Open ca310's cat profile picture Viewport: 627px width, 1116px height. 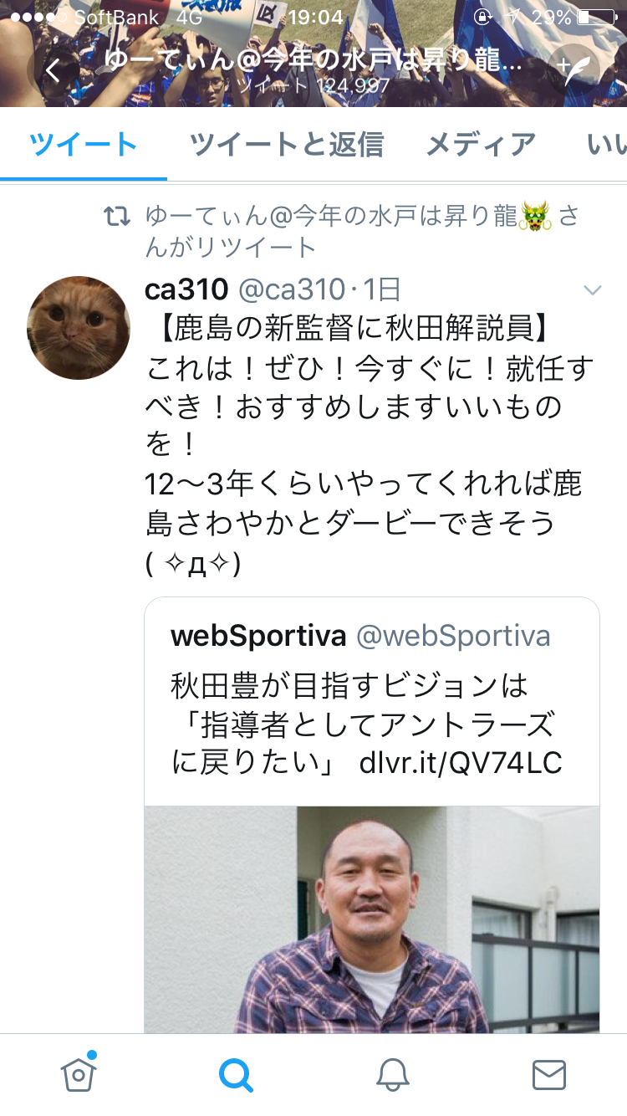(x=79, y=327)
